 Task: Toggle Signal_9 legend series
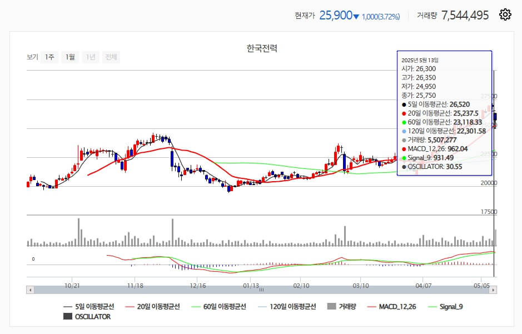pos(445,306)
